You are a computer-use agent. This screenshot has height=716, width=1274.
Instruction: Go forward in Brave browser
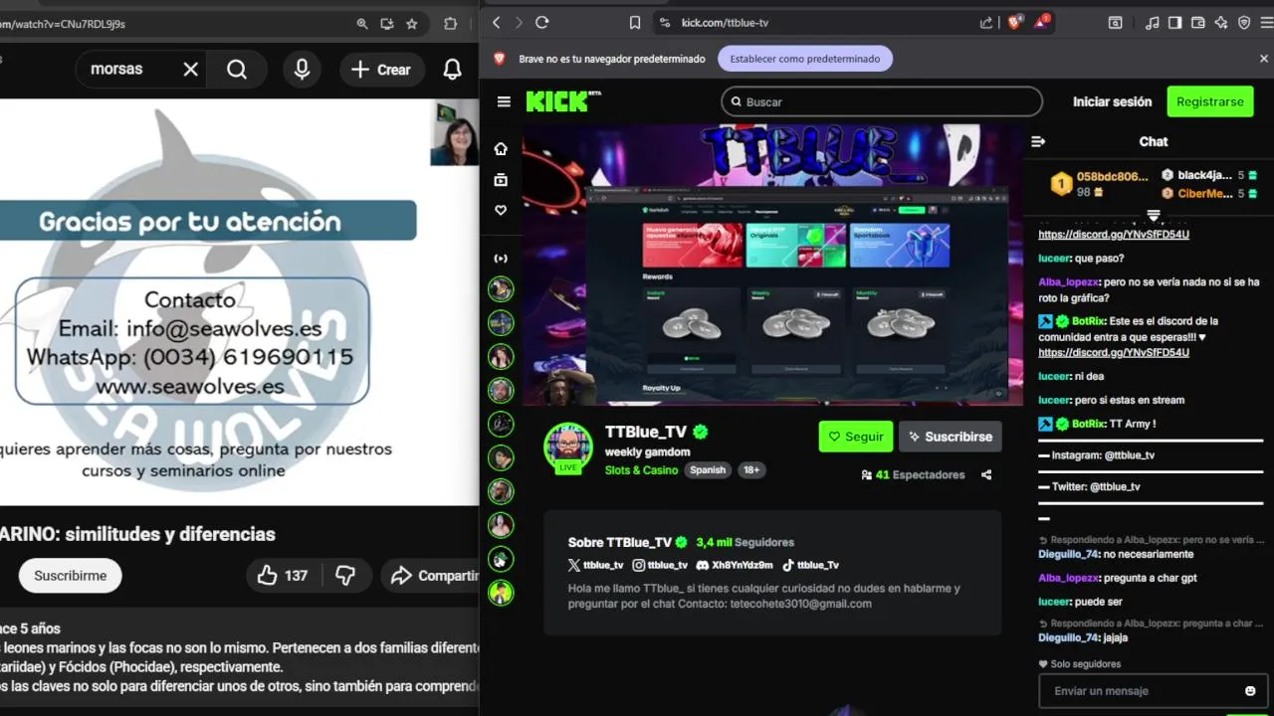(518, 22)
